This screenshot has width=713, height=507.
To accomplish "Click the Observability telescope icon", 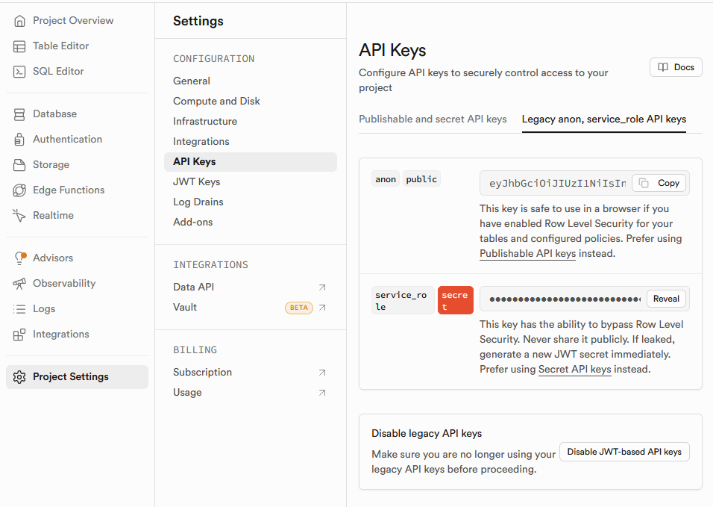I will [x=19, y=284].
